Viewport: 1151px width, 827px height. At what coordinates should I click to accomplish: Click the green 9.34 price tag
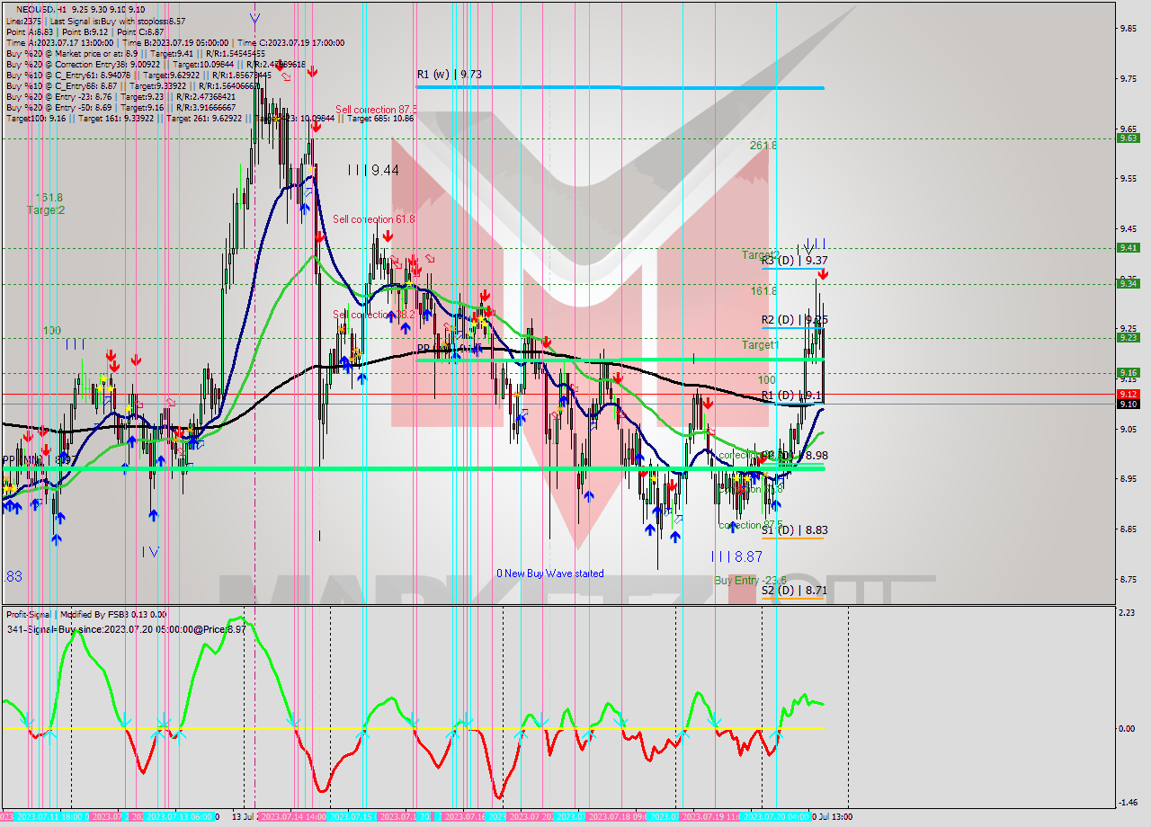tap(1128, 283)
